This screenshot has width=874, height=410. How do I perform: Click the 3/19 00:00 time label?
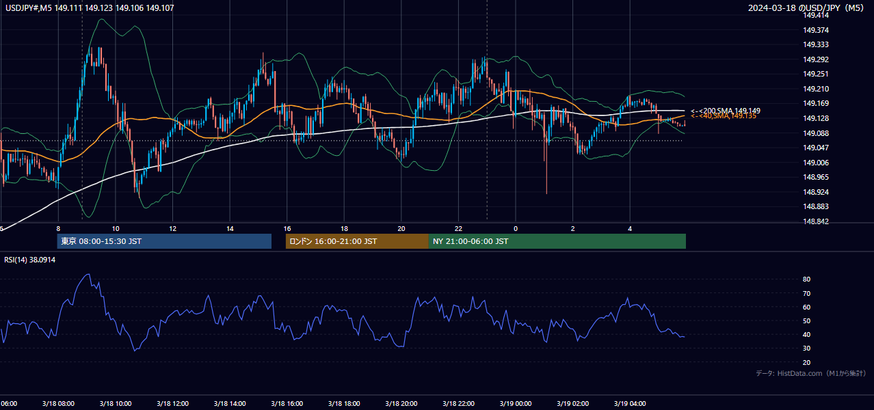pos(516,404)
